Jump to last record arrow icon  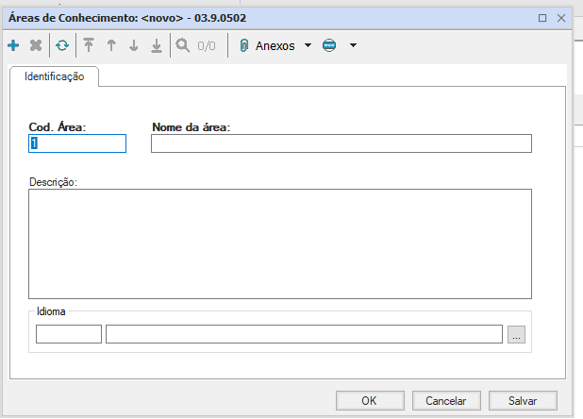pyautogui.click(x=157, y=45)
